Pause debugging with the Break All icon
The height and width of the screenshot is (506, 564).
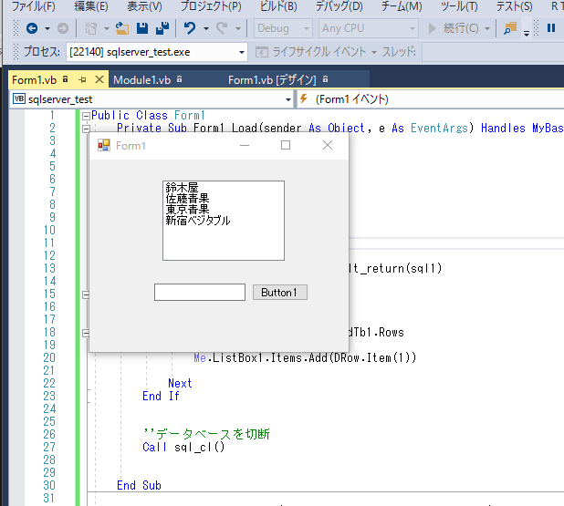pos(550,28)
